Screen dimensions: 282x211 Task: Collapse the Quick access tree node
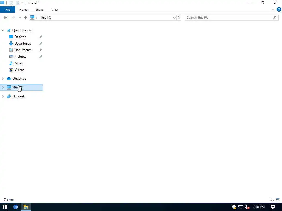(3, 30)
